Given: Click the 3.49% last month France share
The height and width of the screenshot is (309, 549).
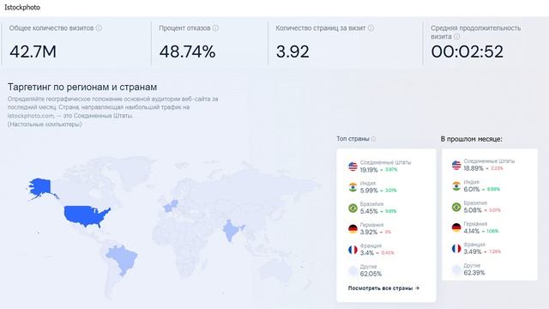Looking at the screenshot, I should pos(473,251).
